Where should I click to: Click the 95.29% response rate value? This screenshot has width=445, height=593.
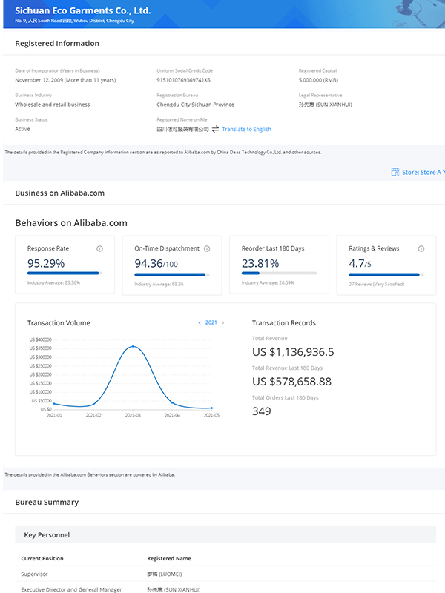(x=46, y=263)
